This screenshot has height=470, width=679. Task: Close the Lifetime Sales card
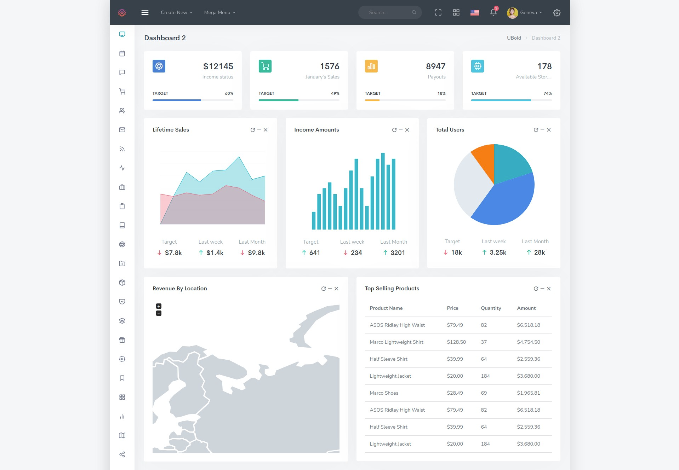266,130
